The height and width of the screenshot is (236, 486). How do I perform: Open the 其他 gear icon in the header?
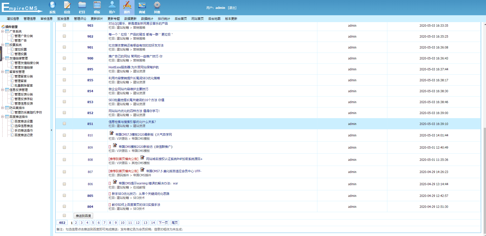157,5
